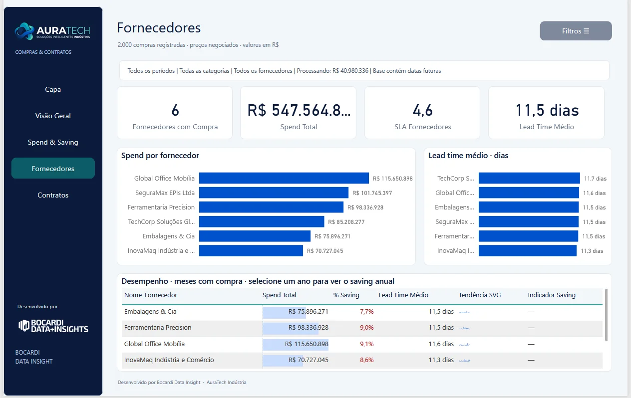Select Ferramentaria Precision in the table
This screenshot has height=398, width=631.
158,327
